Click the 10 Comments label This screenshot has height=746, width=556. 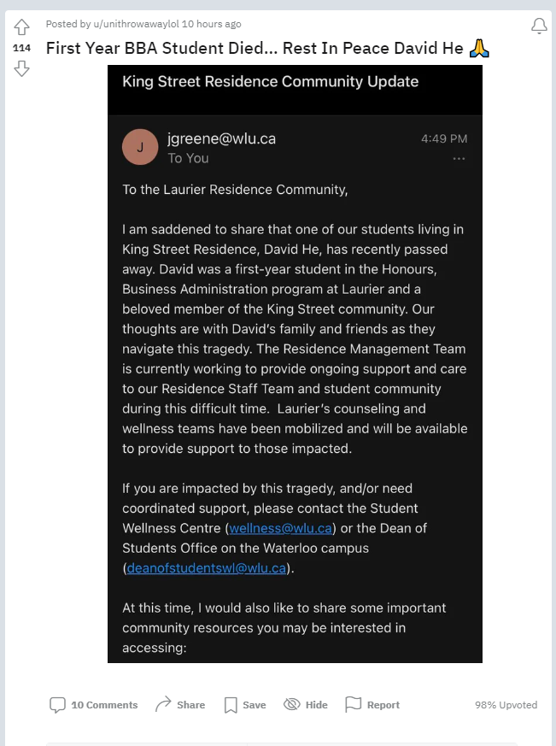click(x=105, y=705)
